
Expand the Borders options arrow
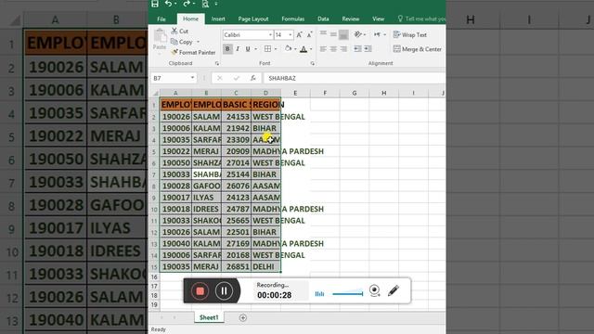click(x=276, y=49)
